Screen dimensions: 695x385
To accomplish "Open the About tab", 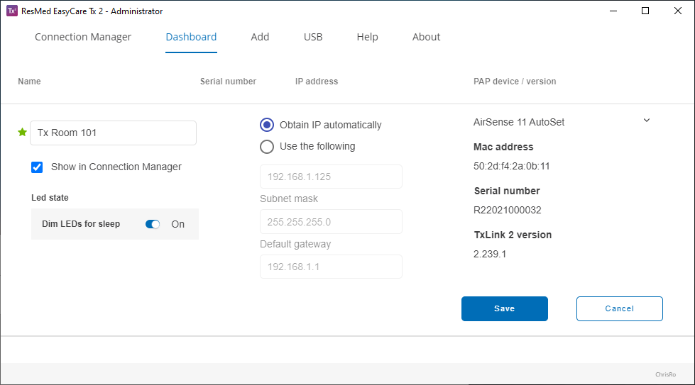I will click(x=426, y=37).
